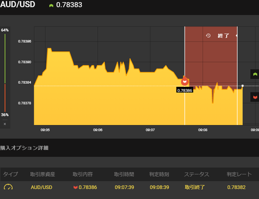Click AUD/USD in the options table row
The image size is (259, 199).
[x=42, y=187]
